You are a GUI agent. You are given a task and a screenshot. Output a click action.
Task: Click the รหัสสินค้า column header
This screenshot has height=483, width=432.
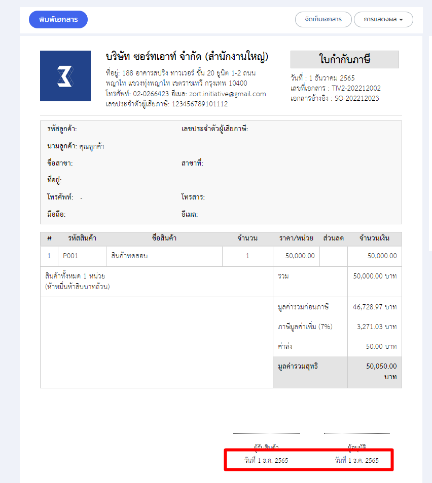(82, 238)
